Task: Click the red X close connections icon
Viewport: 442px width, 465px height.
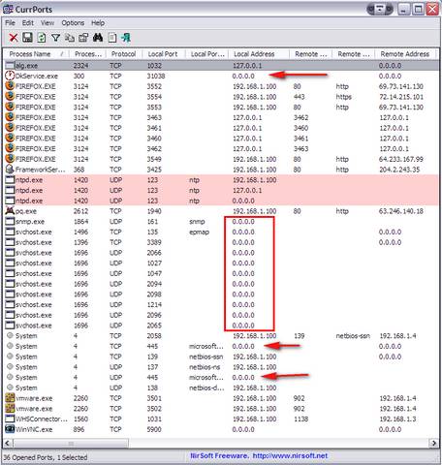Action: [x=14, y=38]
